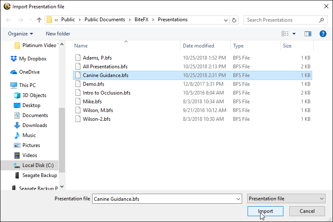Open the file name combo box dropdown arrow
This screenshot has width=333, height=222.
coord(238,199)
